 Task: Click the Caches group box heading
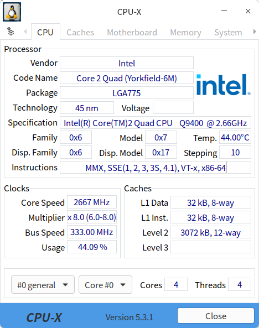pyautogui.click(x=138, y=189)
